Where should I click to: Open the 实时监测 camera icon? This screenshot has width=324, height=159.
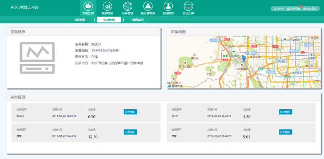point(88,6)
